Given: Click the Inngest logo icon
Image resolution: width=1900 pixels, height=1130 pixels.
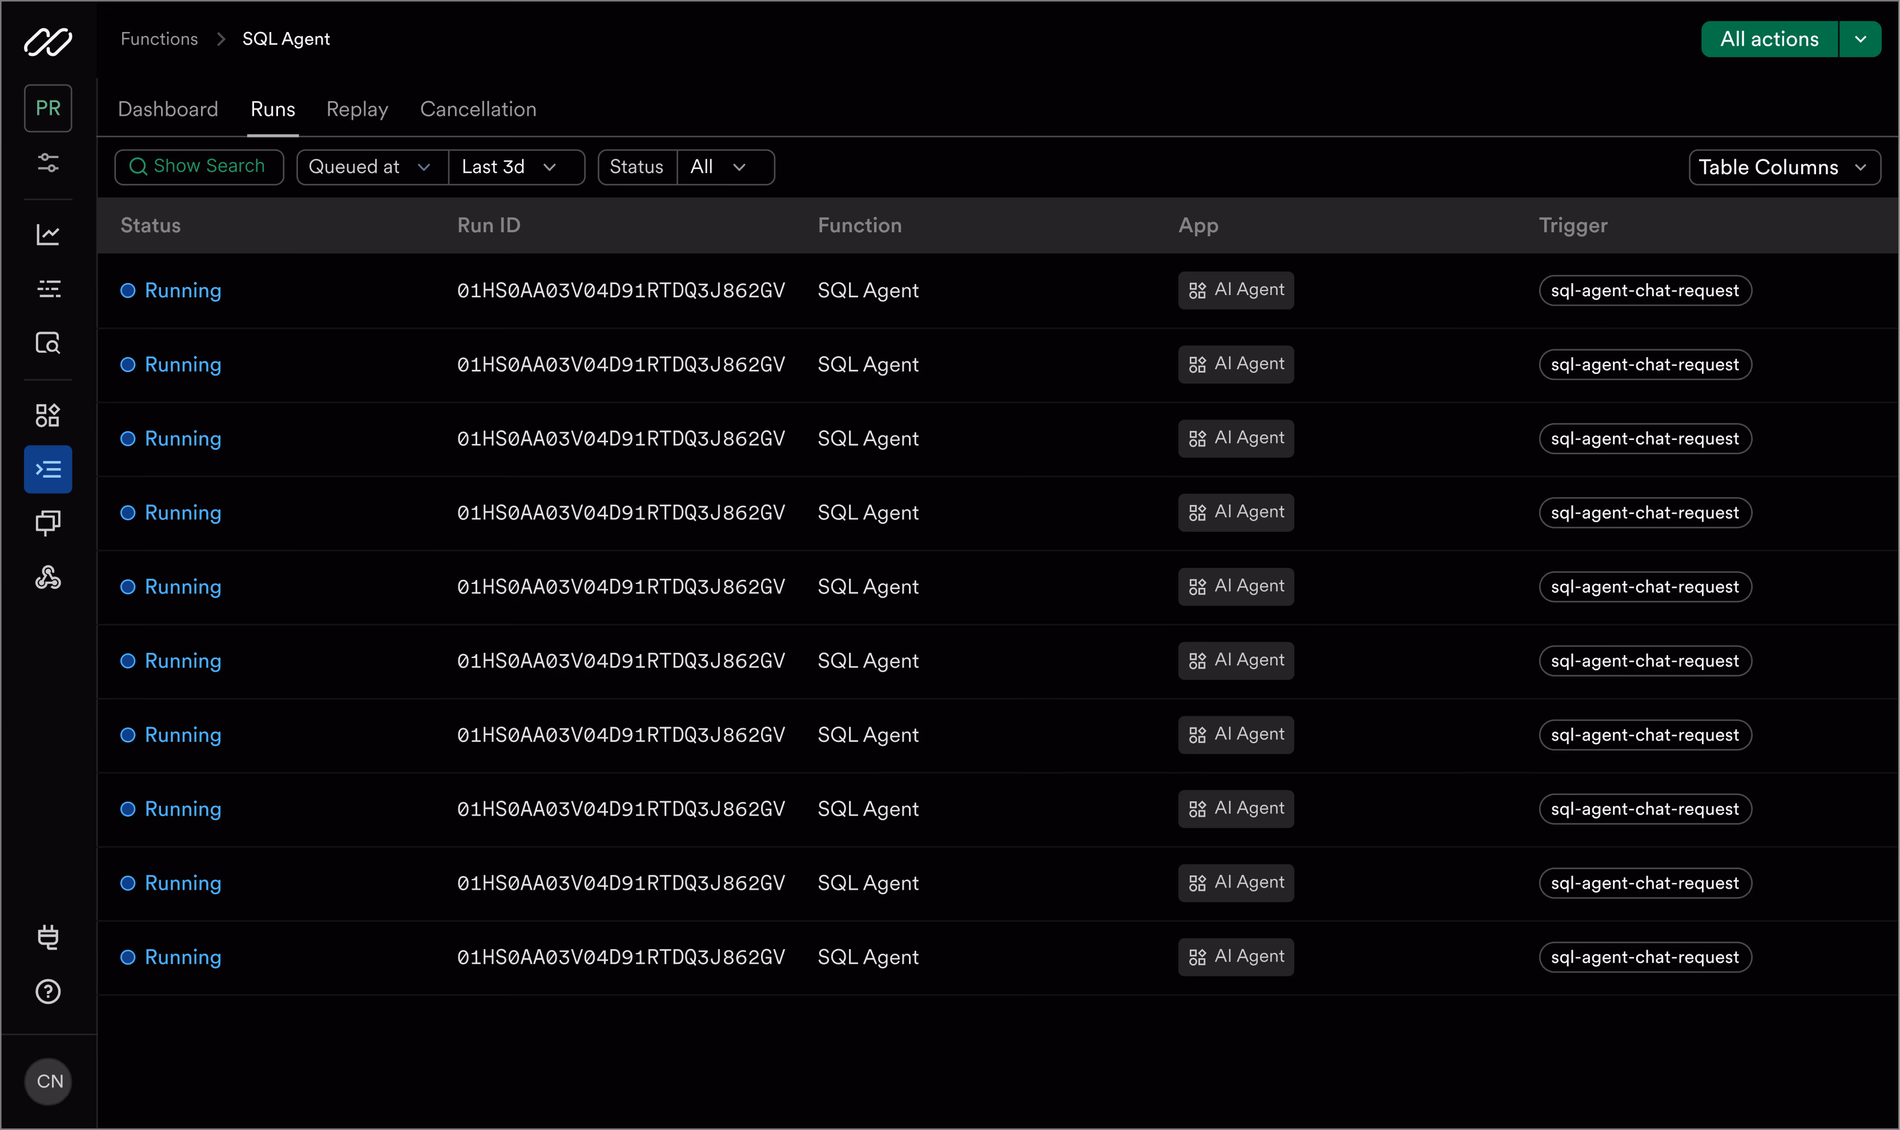Looking at the screenshot, I should point(48,41).
